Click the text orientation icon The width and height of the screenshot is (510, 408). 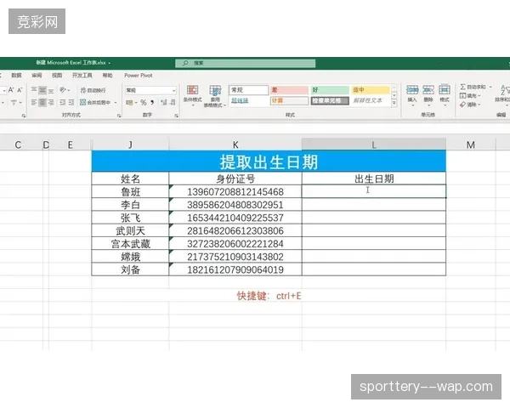click(x=62, y=90)
